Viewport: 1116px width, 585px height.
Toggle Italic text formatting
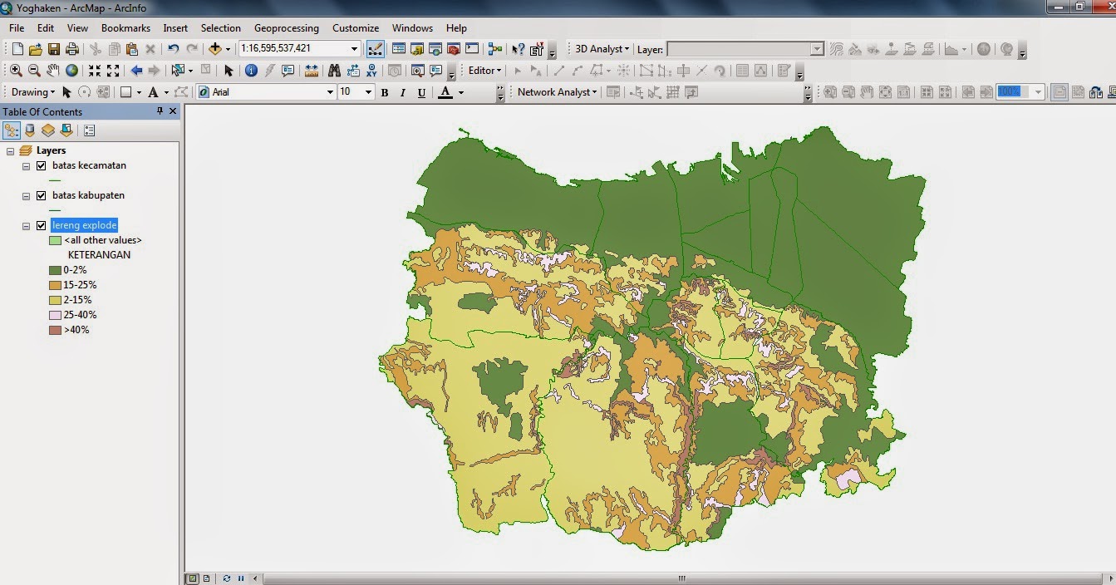(x=403, y=92)
